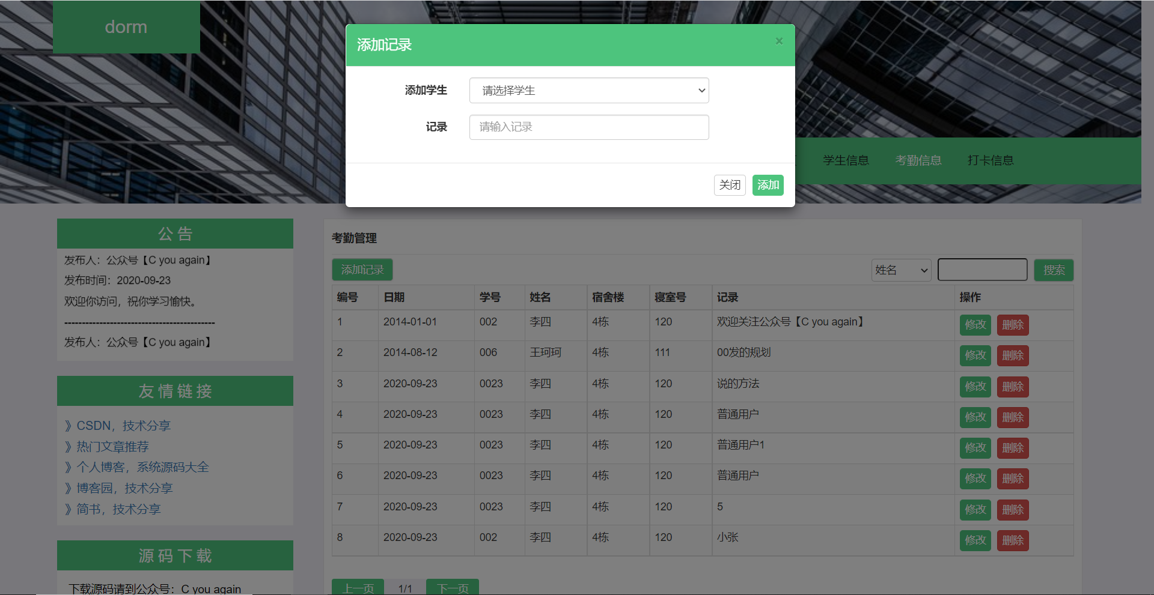Open the 学生信息 navigation tab
Viewport: 1154px width, 595px height.
pyautogui.click(x=846, y=160)
